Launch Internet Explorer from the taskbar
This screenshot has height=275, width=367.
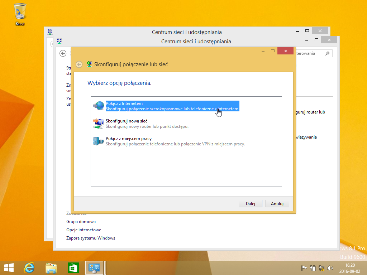[x=29, y=268]
